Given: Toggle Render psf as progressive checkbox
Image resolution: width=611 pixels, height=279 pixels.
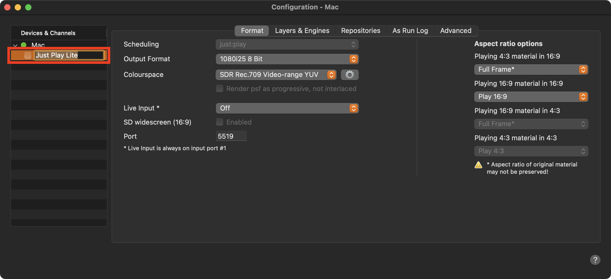Looking at the screenshot, I should (220, 88).
